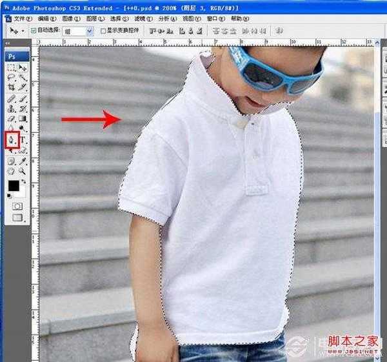
Task: Open the Move tool preset picker arrow
Action: (x=23, y=30)
